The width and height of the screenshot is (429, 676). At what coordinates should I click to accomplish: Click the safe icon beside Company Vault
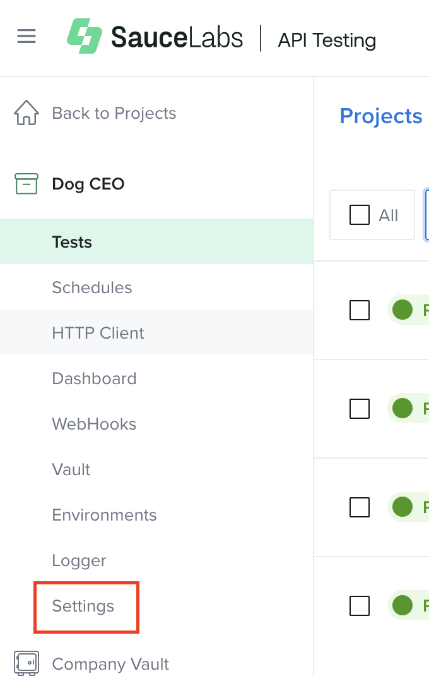pyautogui.click(x=26, y=663)
